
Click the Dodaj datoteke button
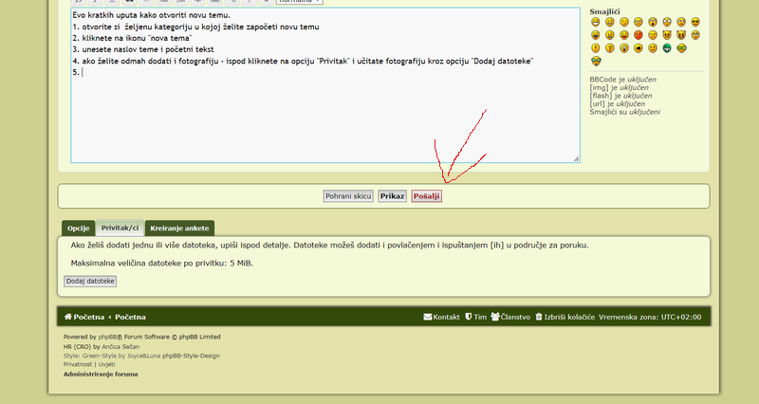click(x=90, y=282)
